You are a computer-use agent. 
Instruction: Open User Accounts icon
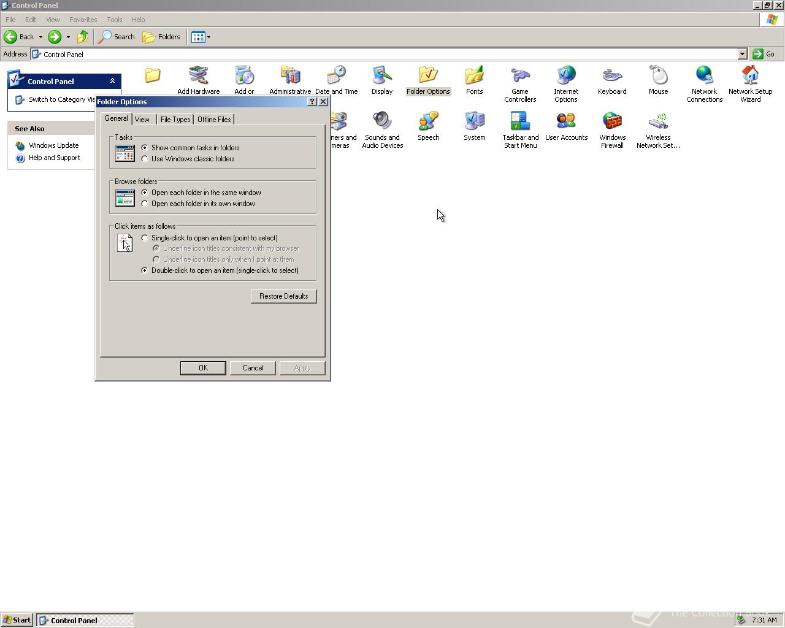click(x=566, y=126)
